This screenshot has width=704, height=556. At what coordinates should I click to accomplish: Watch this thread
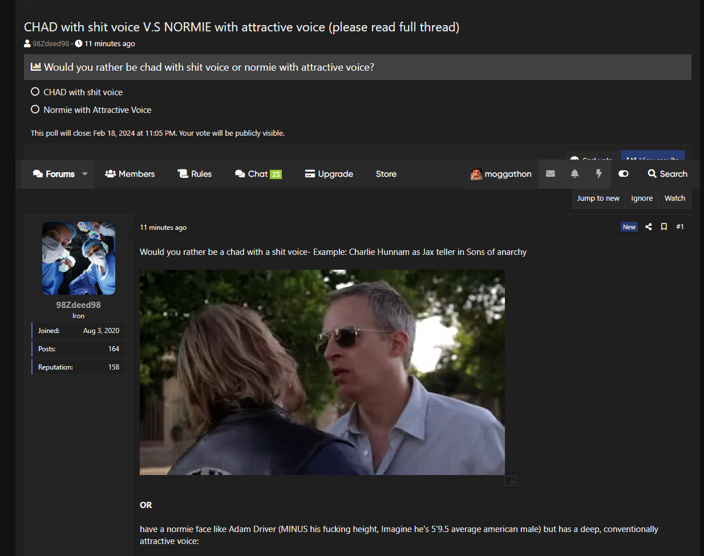(675, 198)
